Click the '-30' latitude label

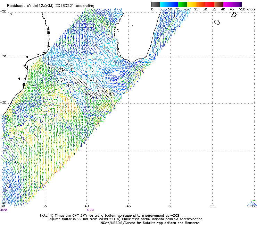pos(3,102)
